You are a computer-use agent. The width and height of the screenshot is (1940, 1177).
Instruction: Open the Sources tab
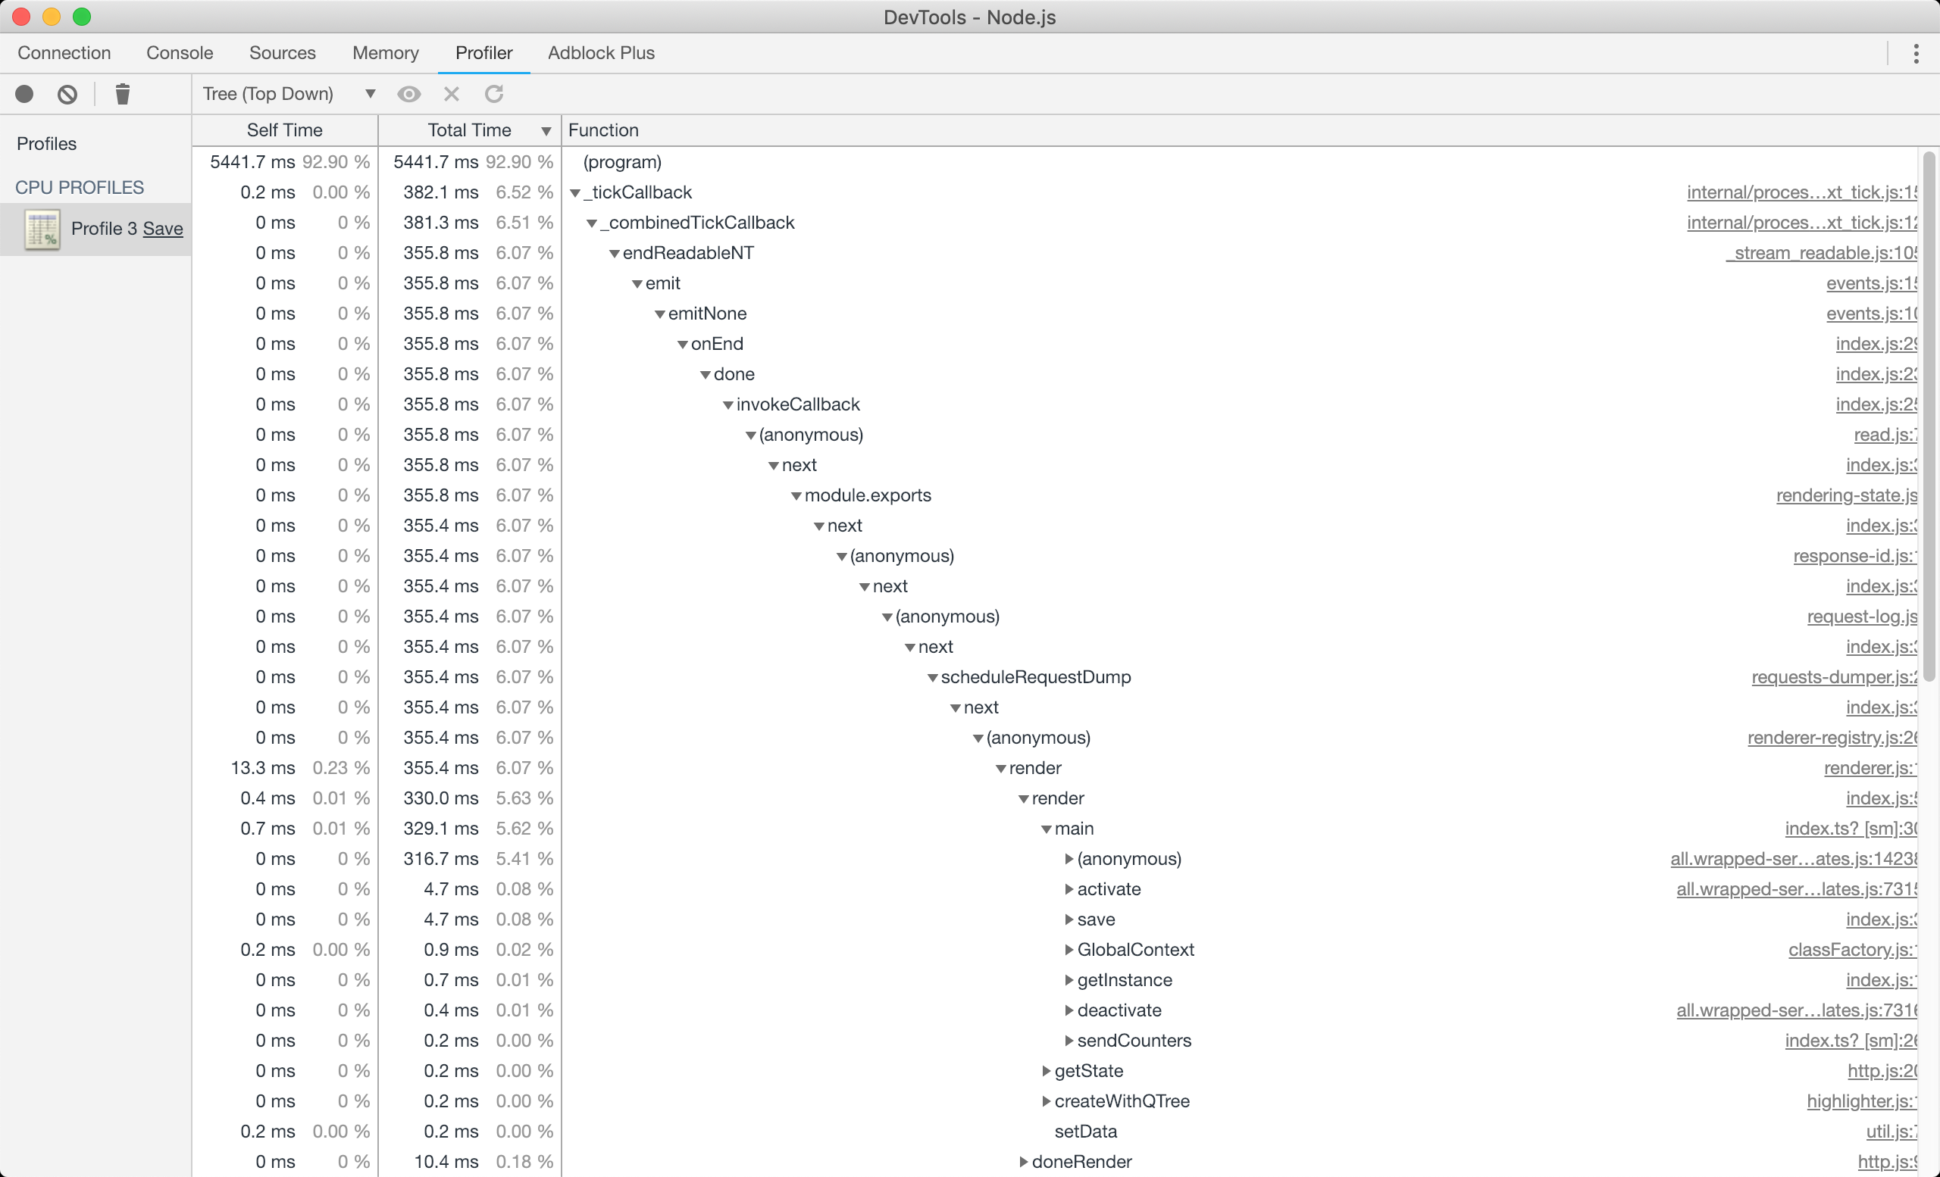click(x=283, y=53)
